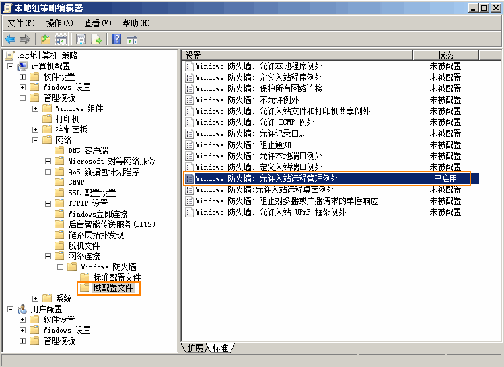Image resolution: width=504 pixels, height=367 pixels.
Task: Expand Microsoft 对等网络服务 node
Action: (48, 161)
